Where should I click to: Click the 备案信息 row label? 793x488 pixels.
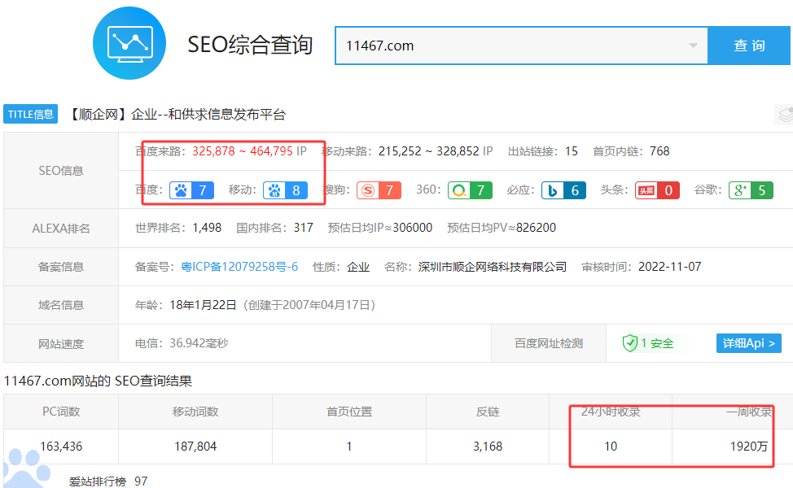(61, 267)
